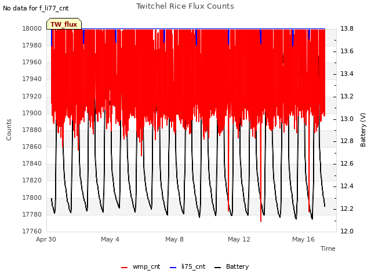Click the Apr 30 x-axis tick label
The height and width of the screenshot is (278, 371).
tap(46, 239)
